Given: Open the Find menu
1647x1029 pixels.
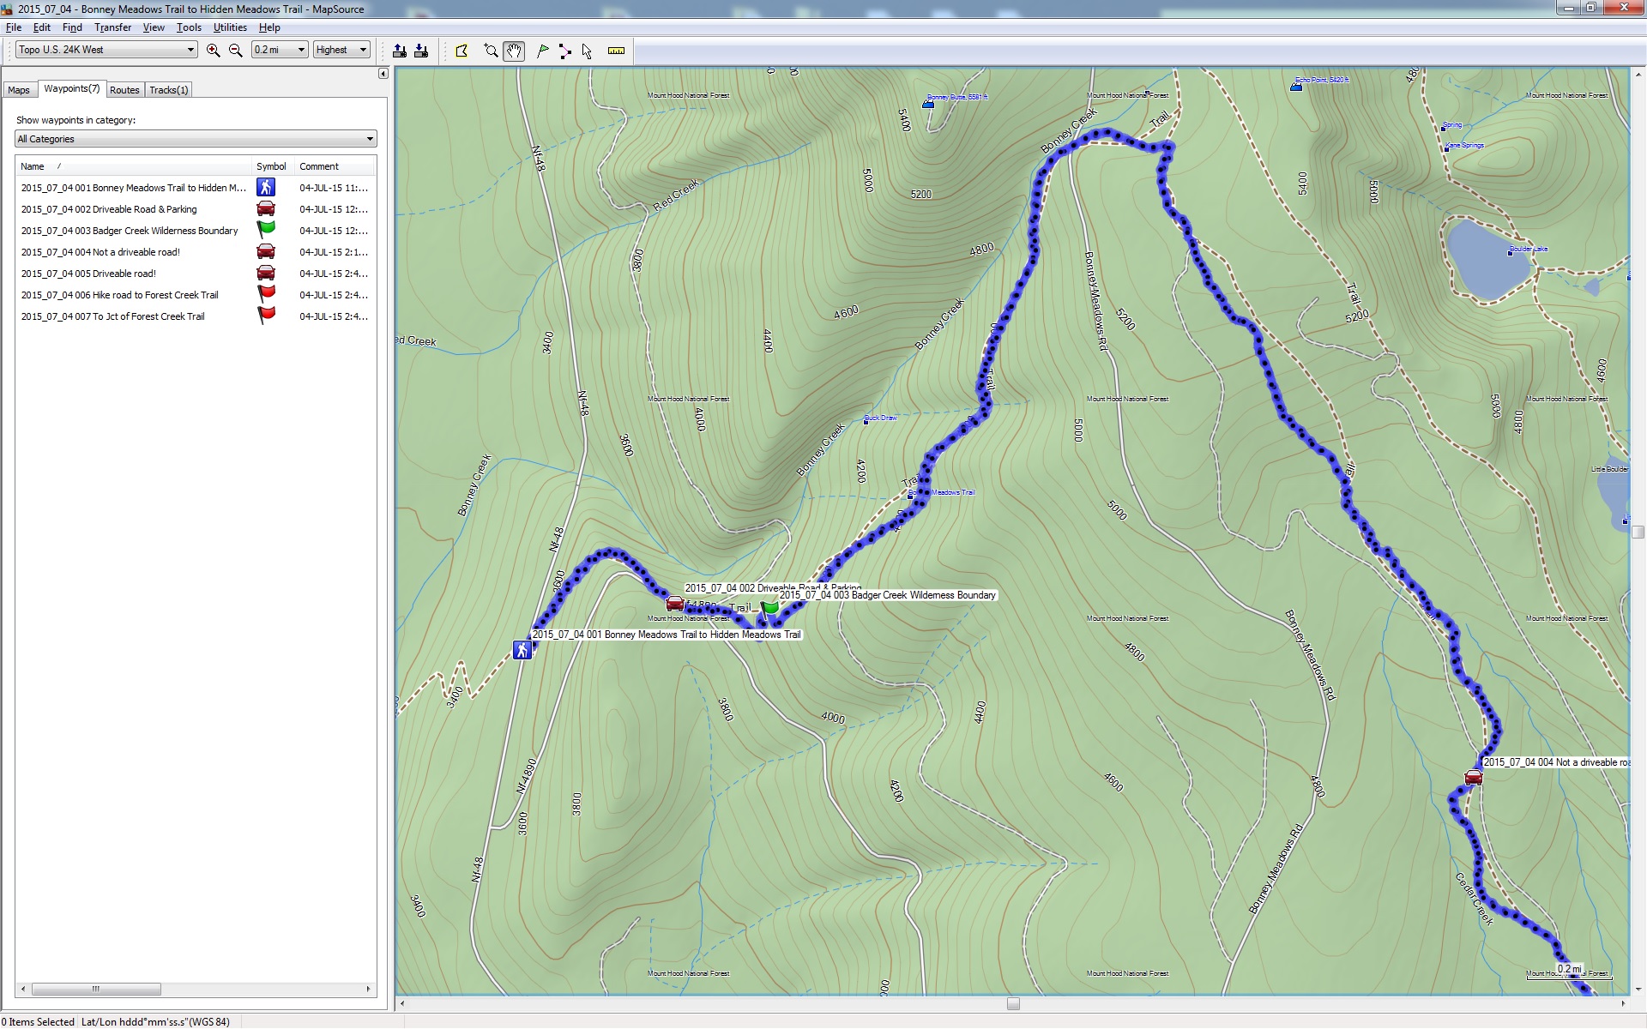Looking at the screenshot, I should pyautogui.click(x=72, y=27).
